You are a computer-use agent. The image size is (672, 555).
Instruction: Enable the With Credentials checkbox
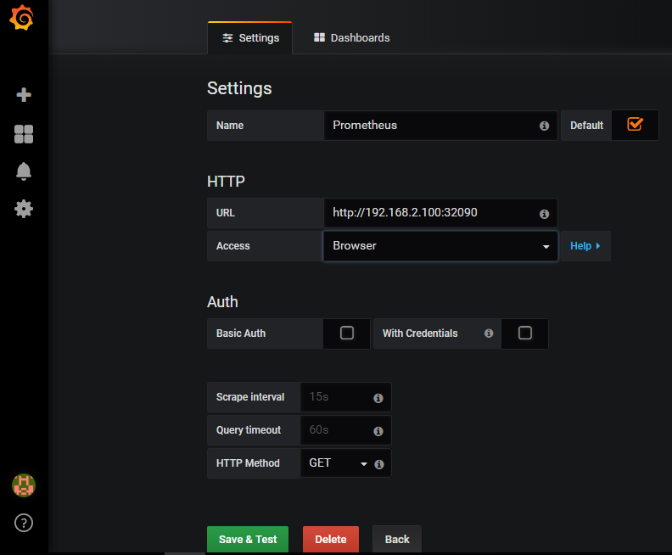click(x=525, y=333)
